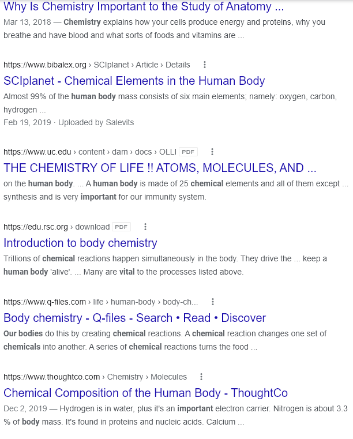353x439 pixels.
Task: Open three-dot menu for uc.edu result
Action: click(212, 152)
